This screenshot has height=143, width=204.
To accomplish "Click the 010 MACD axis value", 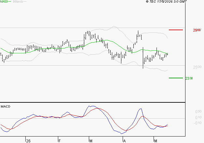I will (198, 117).
